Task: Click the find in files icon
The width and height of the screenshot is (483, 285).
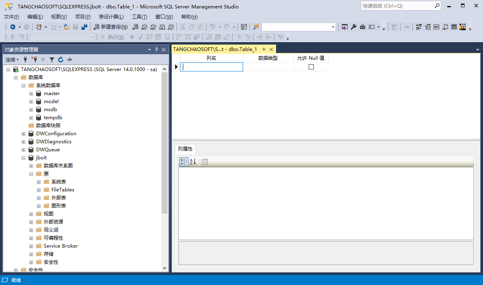Action: [x=256, y=27]
